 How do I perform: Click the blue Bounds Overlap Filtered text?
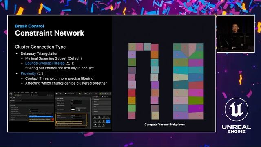45,63
